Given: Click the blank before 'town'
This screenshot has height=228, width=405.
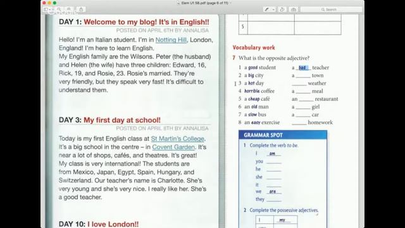Looking at the screenshot, I should coord(303,76).
